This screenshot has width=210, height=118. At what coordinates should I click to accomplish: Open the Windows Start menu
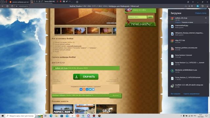[x=2, y=116]
